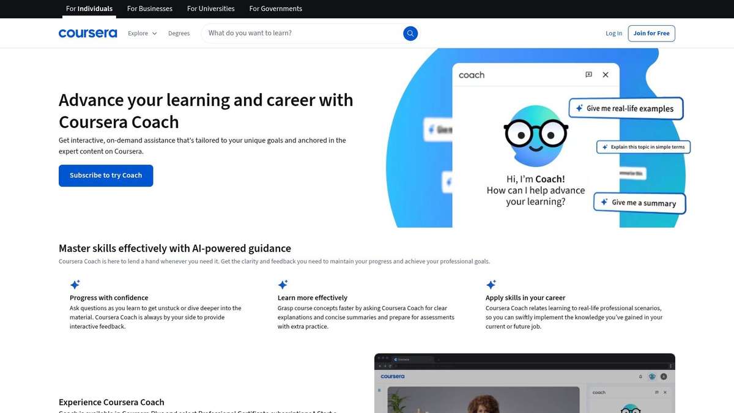This screenshot has height=413, width=734.
Task: Close the Coach chat panel
Action: coord(605,74)
